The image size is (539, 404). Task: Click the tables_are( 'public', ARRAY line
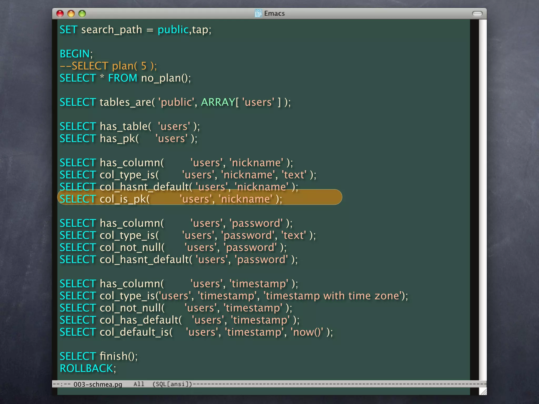[x=175, y=102]
